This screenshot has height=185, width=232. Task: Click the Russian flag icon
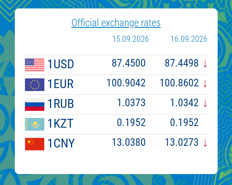(x=35, y=105)
